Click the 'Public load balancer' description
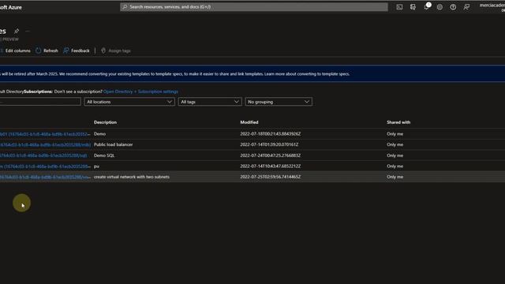 [113, 144]
